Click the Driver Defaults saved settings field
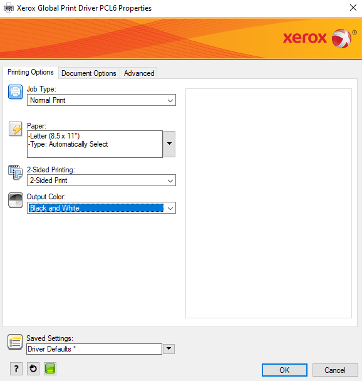Image resolution: width=362 pixels, height=381 pixels. [x=94, y=349]
